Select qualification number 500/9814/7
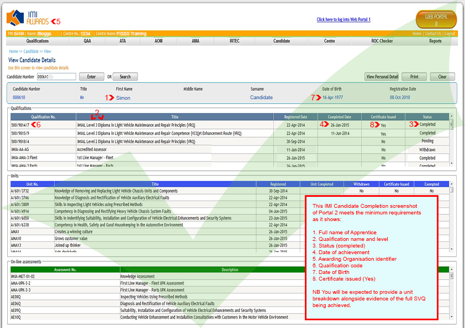Viewport: 465px width, 328px height. (20, 125)
